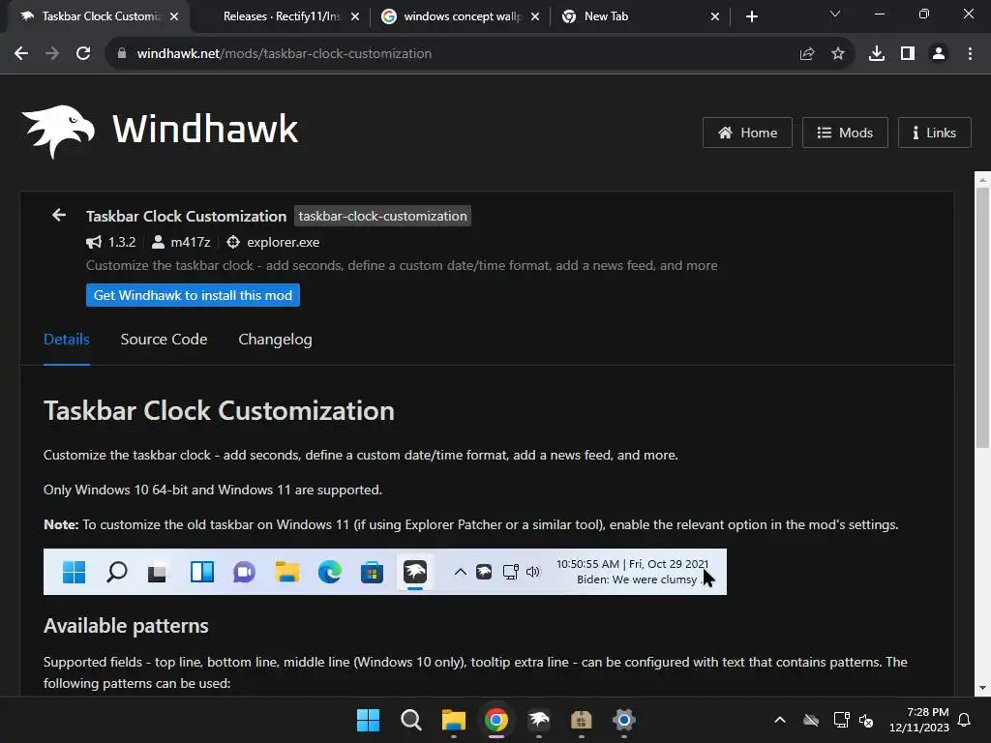
Task: Open the Chrome three-dot menu
Action: (x=970, y=54)
